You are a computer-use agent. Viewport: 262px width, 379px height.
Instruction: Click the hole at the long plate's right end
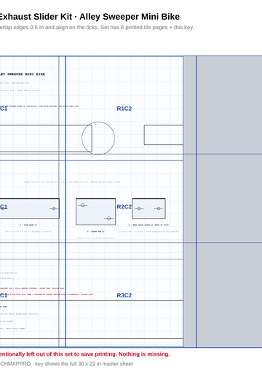54,208
